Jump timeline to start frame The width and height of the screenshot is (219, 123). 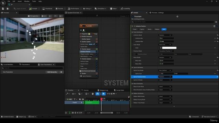pos(73,113)
